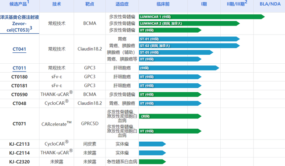Select the KJ-C2113 product name
285x166 pixels.
click(x=19, y=144)
